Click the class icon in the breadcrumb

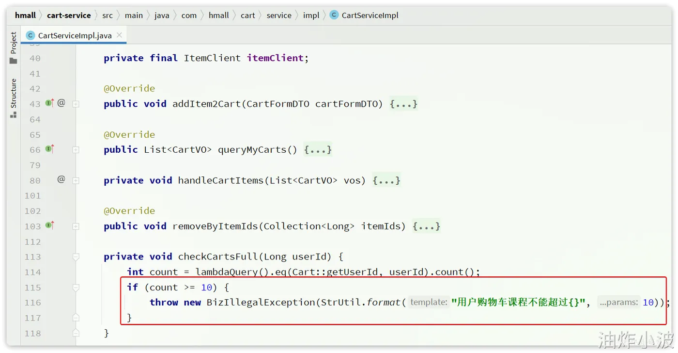tap(334, 15)
